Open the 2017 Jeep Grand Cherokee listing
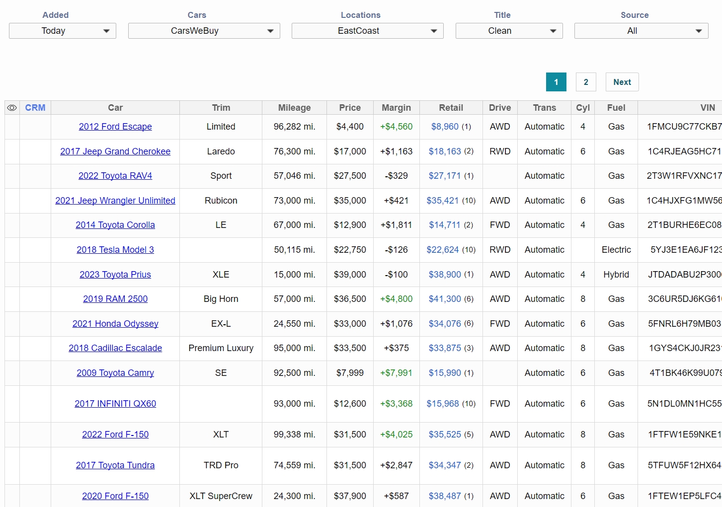 (x=115, y=151)
